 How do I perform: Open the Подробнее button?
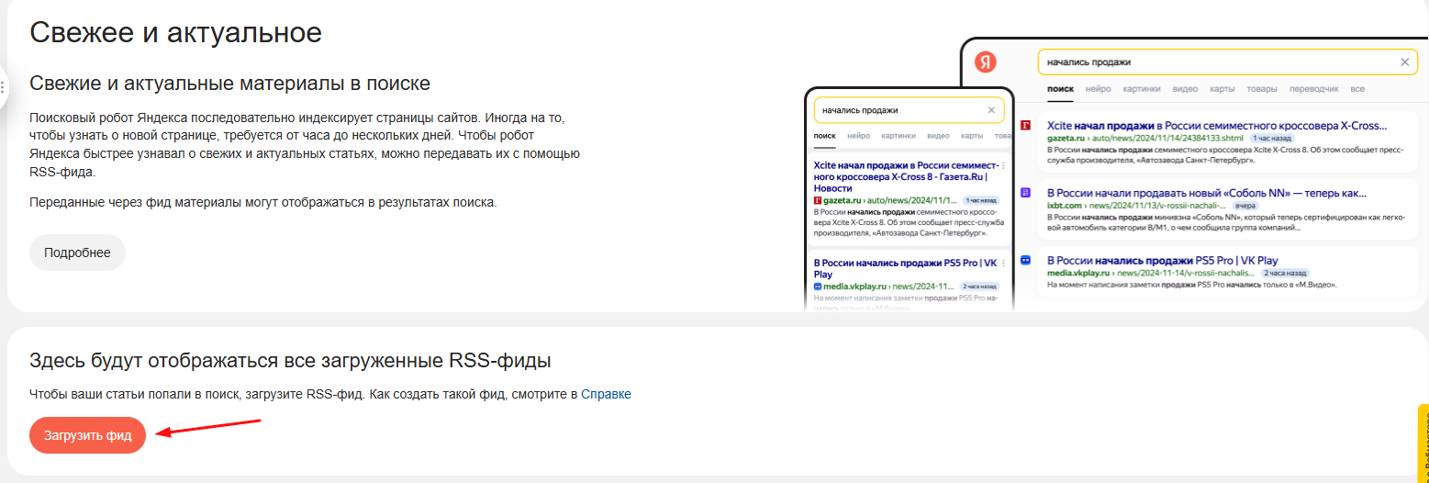77,253
